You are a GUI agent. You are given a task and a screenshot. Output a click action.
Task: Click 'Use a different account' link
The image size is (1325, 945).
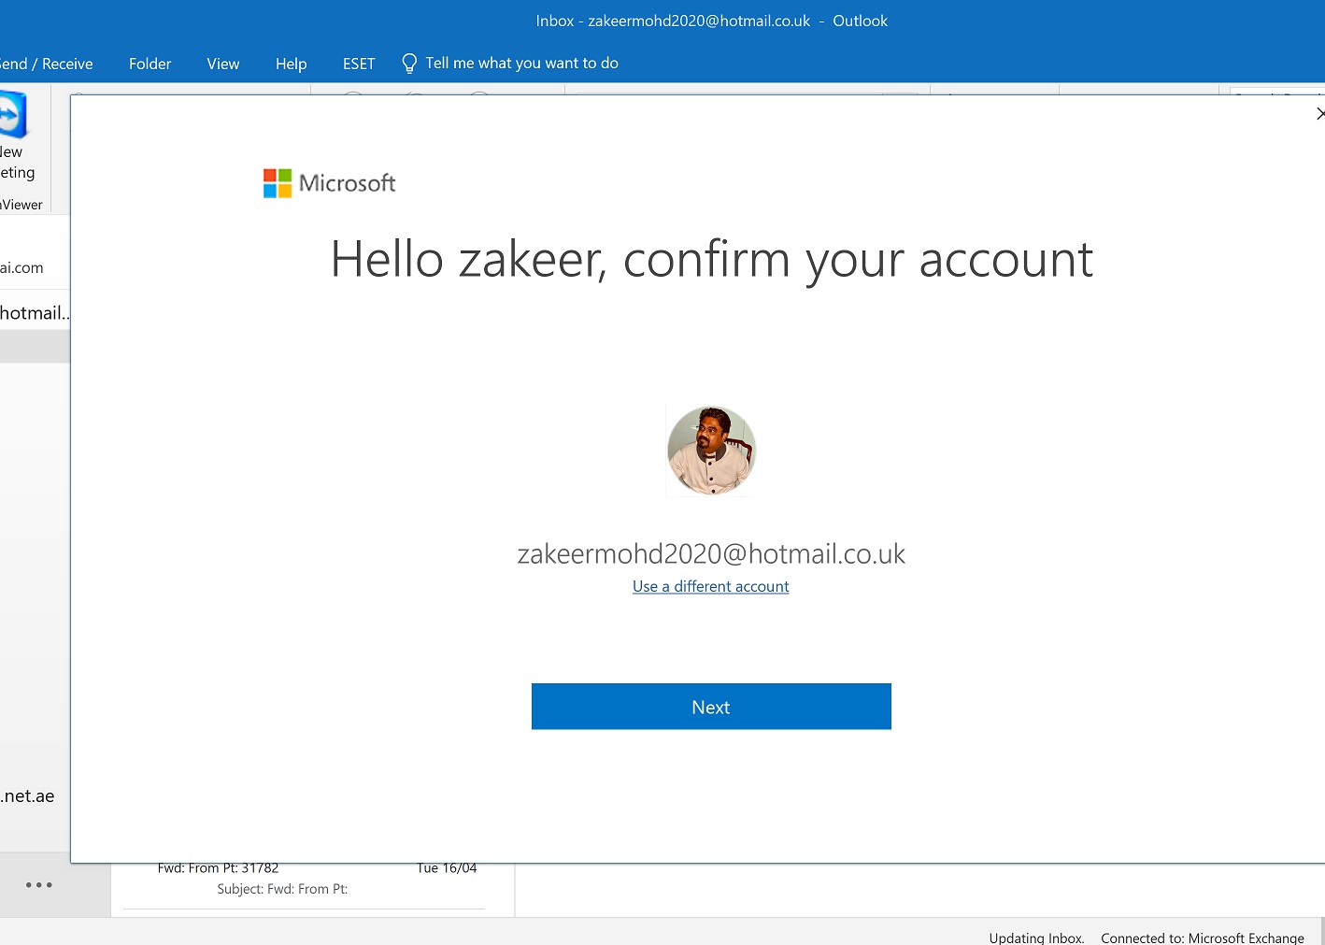tap(711, 587)
